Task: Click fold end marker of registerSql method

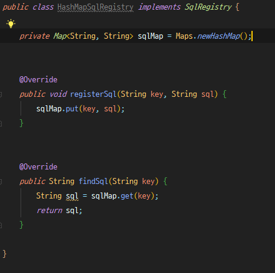Action: 1,123
